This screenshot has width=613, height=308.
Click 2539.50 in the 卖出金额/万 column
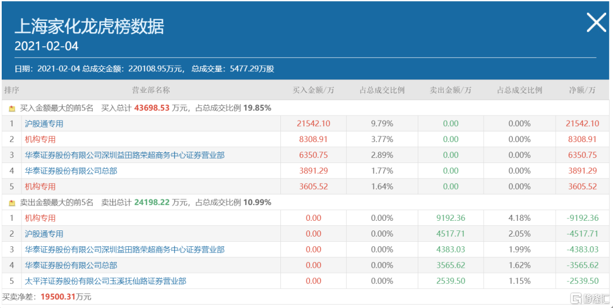coord(450,281)
